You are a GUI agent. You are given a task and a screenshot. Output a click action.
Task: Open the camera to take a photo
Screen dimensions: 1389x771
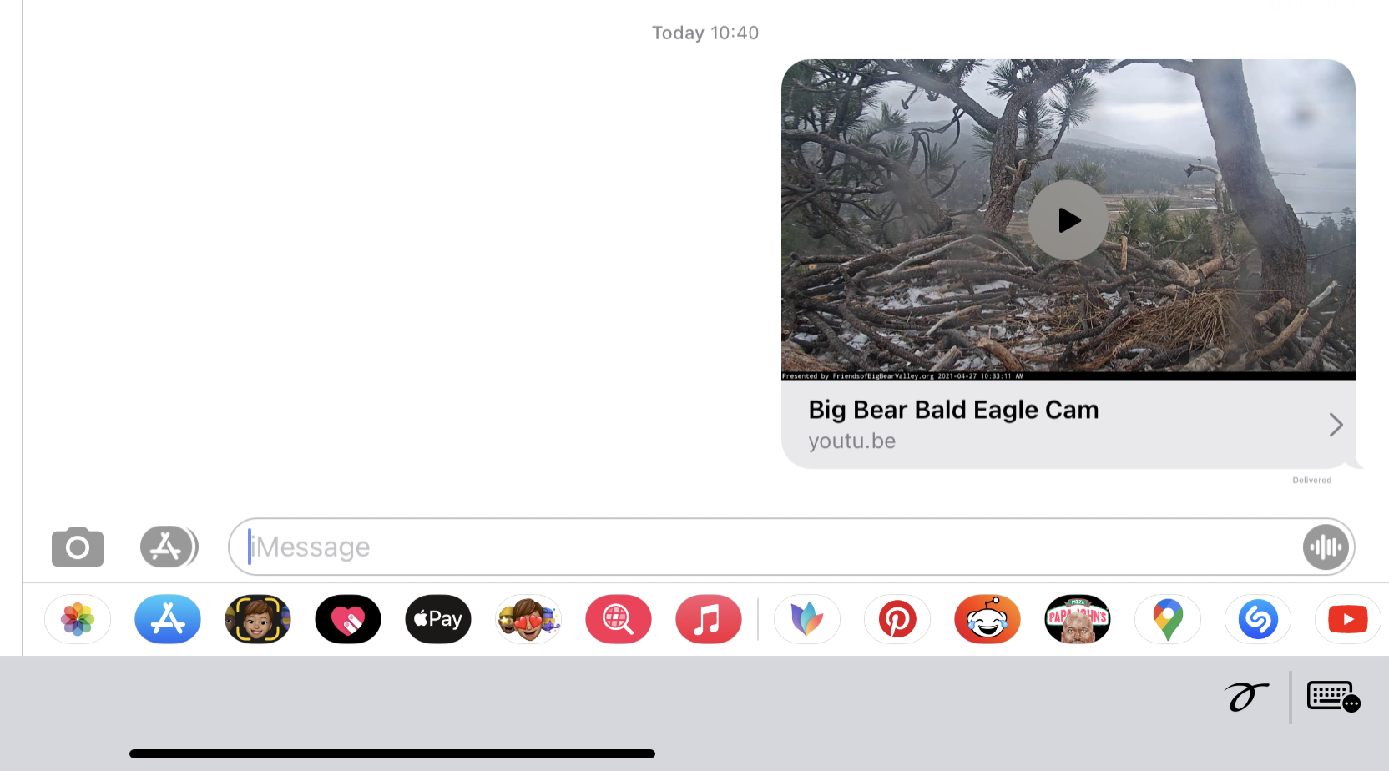(x=78, y=547)
